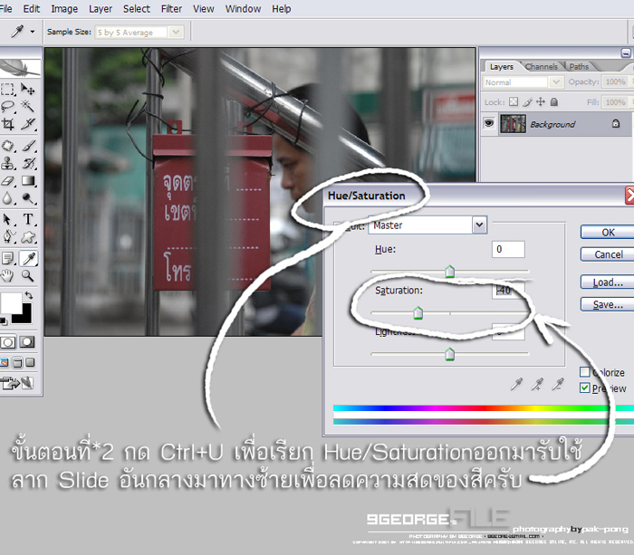Click the Add to Sample eyedropper
Viewport: 634px width, 555px height.
(537, 384)
